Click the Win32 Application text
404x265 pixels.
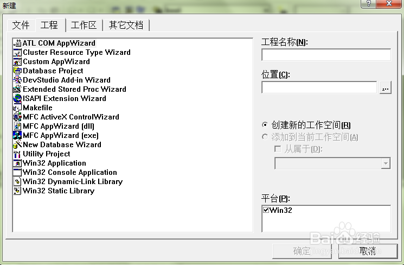click(54, 163)
